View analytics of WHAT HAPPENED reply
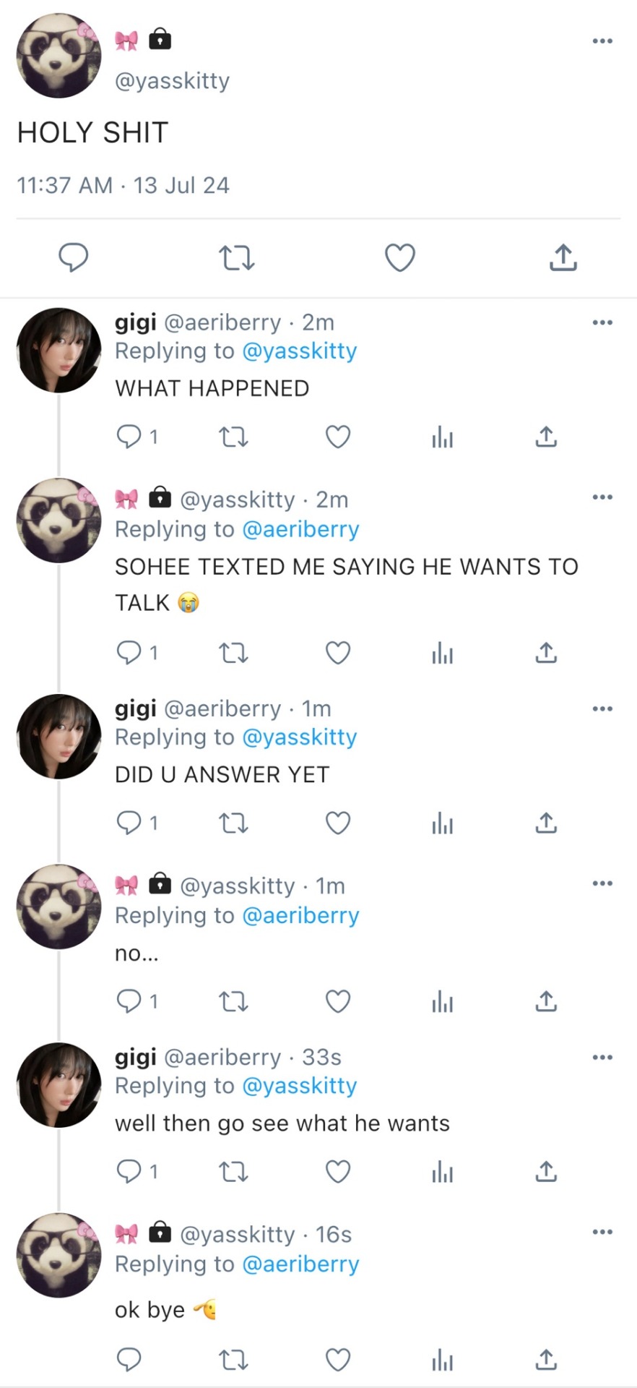The image size is (637, 1388). tap(442, 437)
